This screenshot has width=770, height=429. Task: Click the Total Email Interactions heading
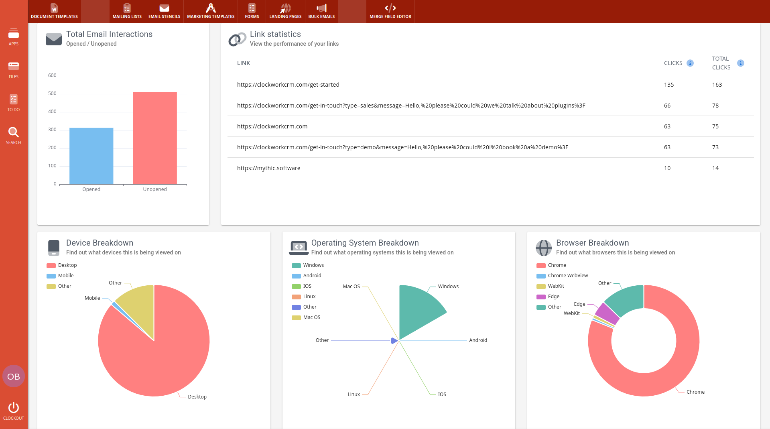pyautogui.click(x=109, y=34)
